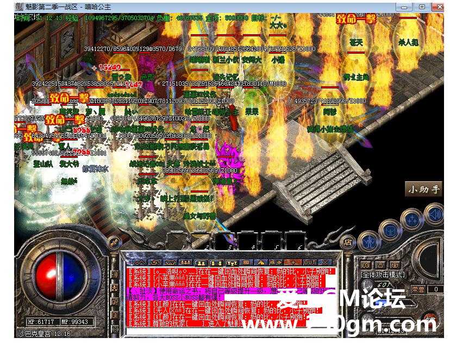Viewport: 450px width, 344px height.
Task: Click the 服务 service icon on chat toolbar
Action: [276, 263]
